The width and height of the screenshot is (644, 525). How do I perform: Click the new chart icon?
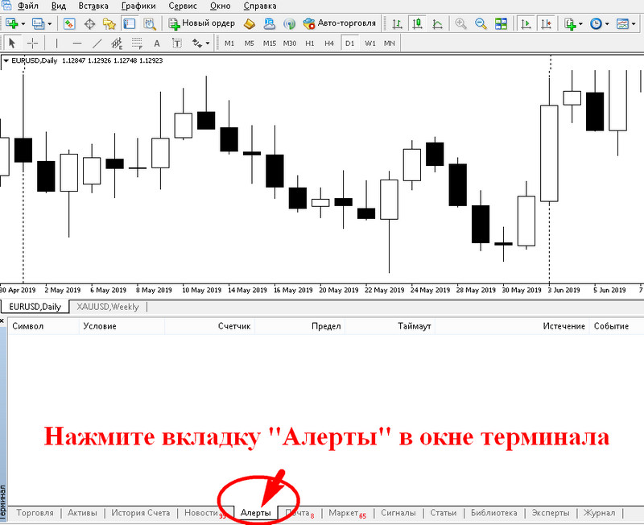tap(11, 24)
